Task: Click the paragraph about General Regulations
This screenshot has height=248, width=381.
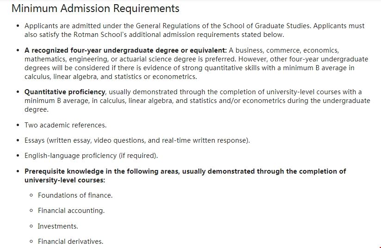Action: click(x=194, y=30)
